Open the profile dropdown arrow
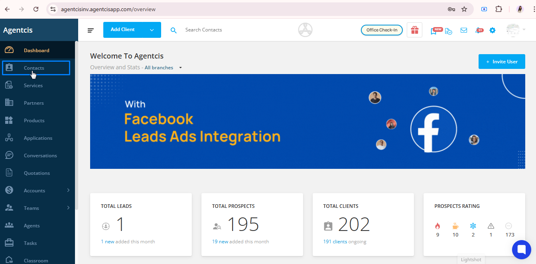This screenshot has height=264, width=536. click(x=524, y=30)
